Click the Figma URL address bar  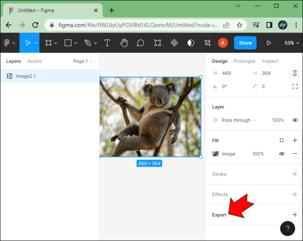[x=138, y=25]
